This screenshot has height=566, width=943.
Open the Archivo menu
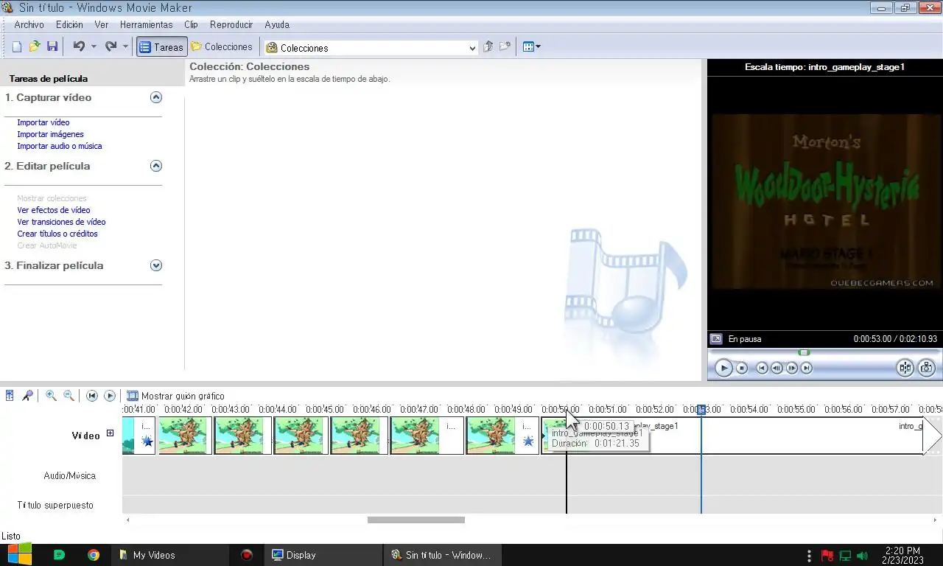coord(29,24)
